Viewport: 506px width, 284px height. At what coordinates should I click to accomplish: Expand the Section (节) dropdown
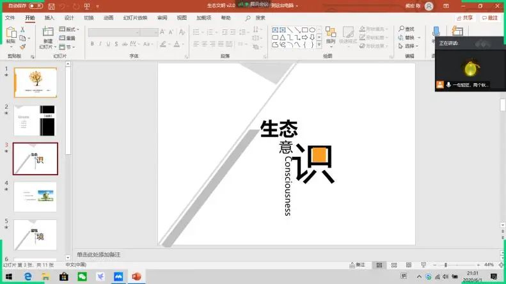click(x=67, y=47)
